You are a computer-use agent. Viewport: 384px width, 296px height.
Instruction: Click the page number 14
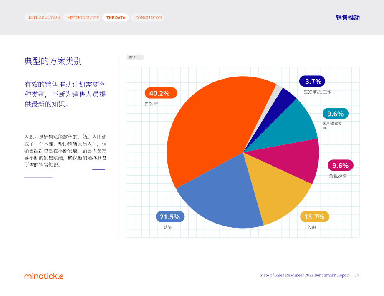357,275
